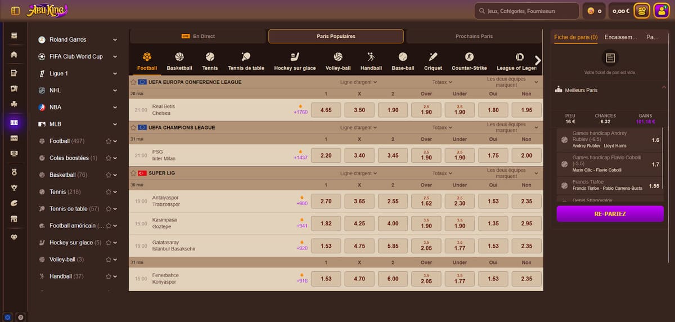Toggle the favorite star for Volley-ball in sidebar

coord(109,260)
